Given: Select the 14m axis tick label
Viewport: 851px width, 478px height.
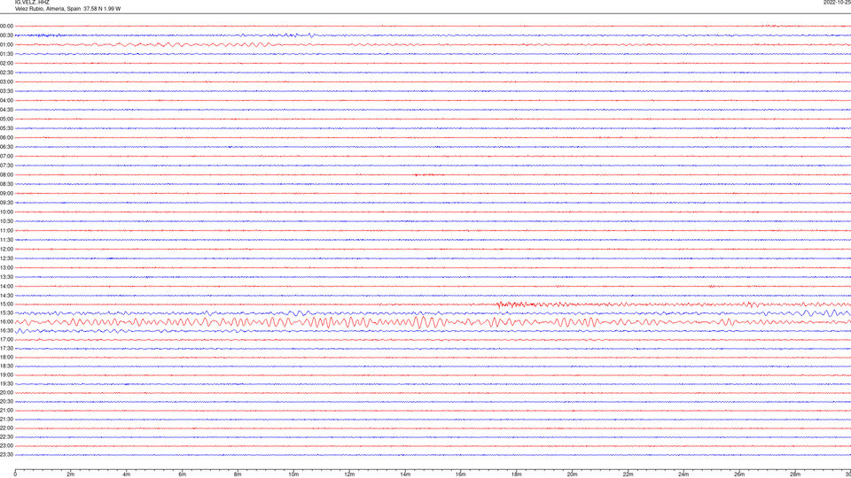Looking at the screenshot, I should pos(405,474).
